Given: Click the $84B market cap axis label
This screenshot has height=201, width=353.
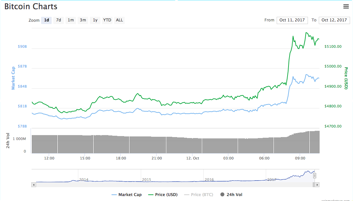Looking at the screenshot, I should tap(22, 86).
